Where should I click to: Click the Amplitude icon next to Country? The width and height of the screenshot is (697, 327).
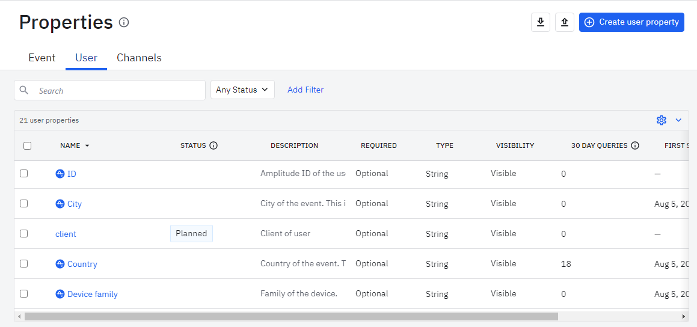[x=60, y=264]
